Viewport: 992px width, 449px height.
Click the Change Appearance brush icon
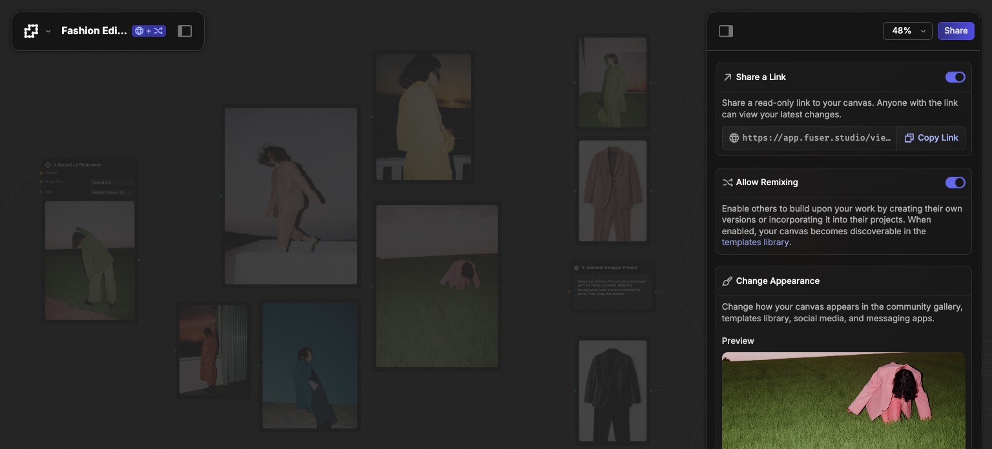click(x=727, y=281)
